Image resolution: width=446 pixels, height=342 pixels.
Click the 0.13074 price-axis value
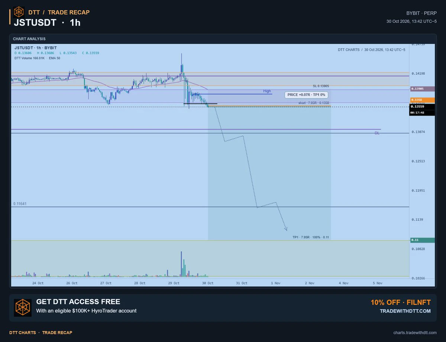(418, 132)
